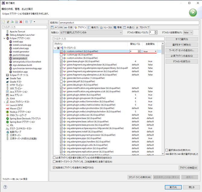The image size is (202, 192).
Task: Click 実行 button
Action: coord(173,187)
